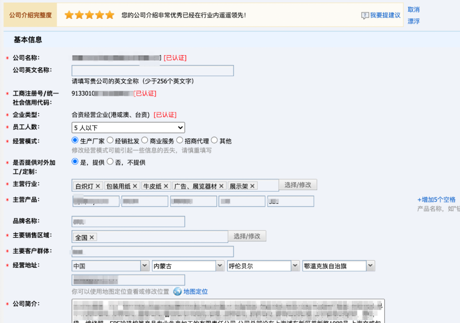Click the 公司英文名称 input field
460x323 pixels.
coord(152,71)
